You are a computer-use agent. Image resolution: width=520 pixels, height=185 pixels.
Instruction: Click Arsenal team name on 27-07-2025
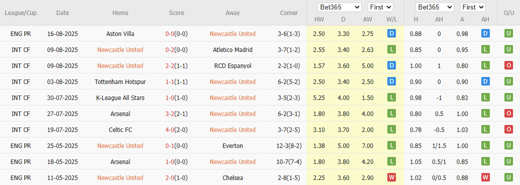pos(120,114)
